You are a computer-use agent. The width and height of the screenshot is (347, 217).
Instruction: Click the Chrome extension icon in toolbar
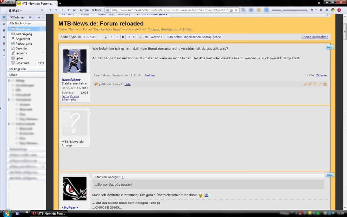point(333,10)
